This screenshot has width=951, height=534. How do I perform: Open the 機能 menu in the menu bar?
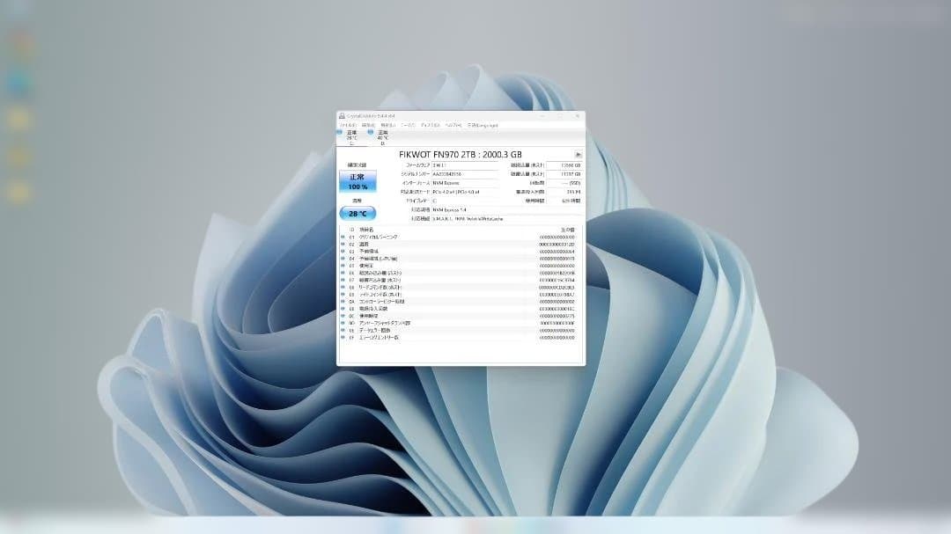point(388,125)
